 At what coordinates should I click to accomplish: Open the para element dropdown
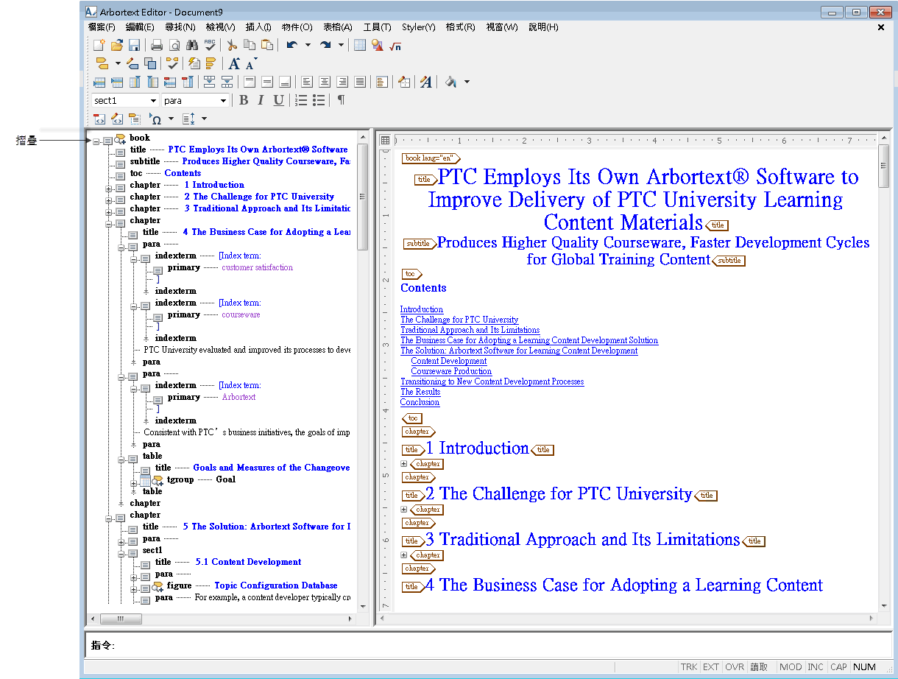(223, 101)
